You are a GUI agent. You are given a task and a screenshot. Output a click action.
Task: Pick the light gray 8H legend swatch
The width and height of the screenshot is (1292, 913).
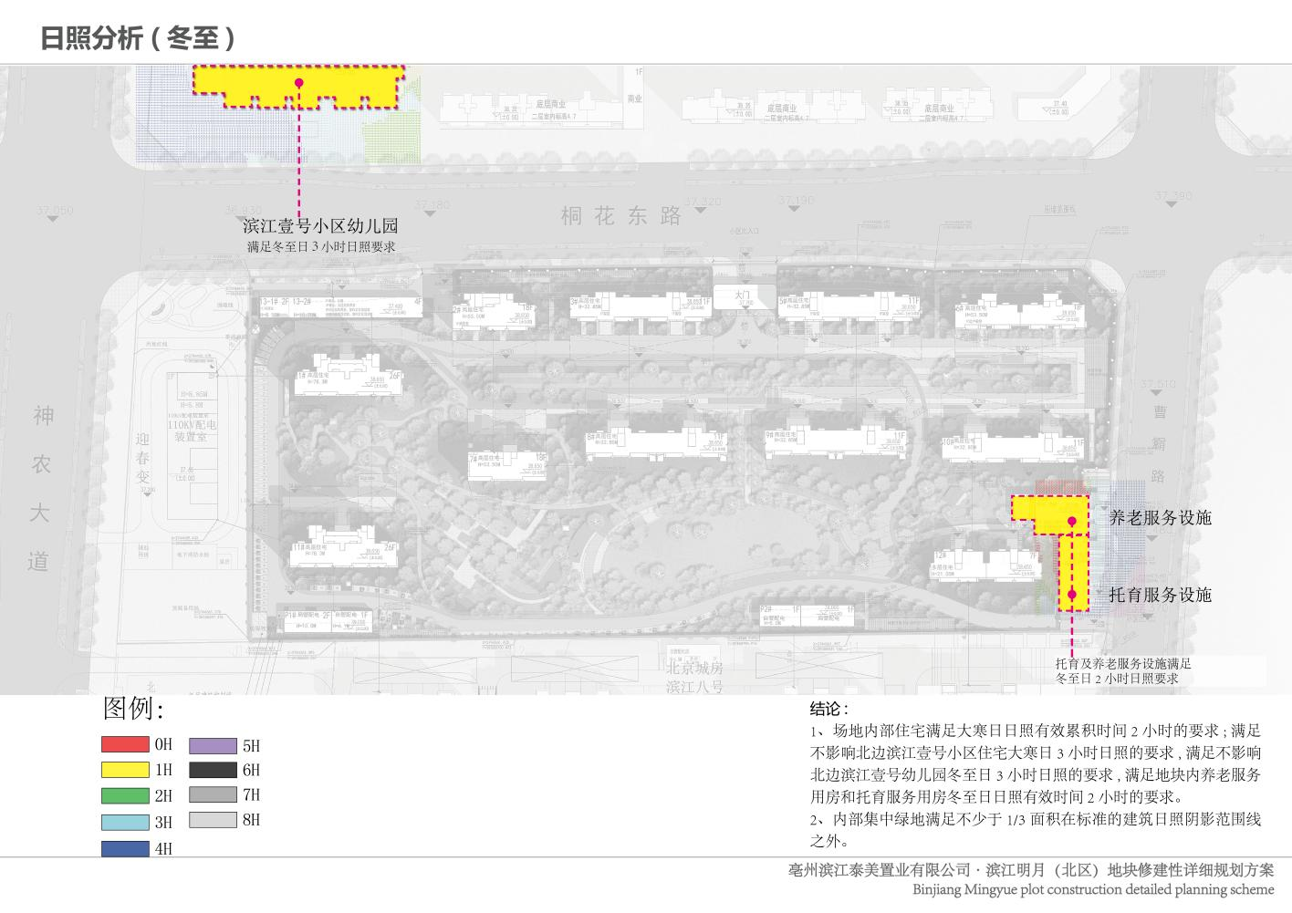coord(213,820)
